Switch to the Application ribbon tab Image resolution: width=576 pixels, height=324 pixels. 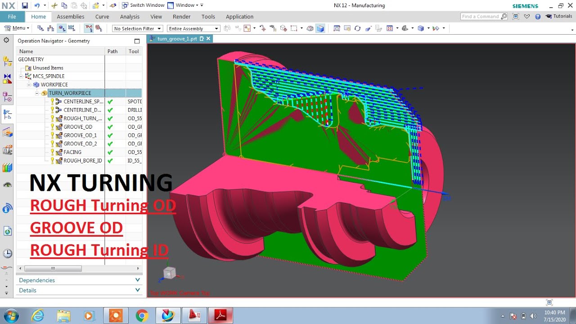239,17
